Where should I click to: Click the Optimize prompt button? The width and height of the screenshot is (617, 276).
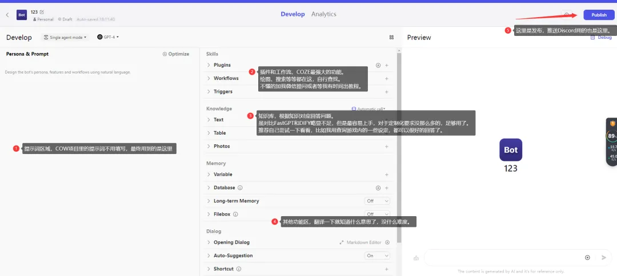click(x=175, y=54)
